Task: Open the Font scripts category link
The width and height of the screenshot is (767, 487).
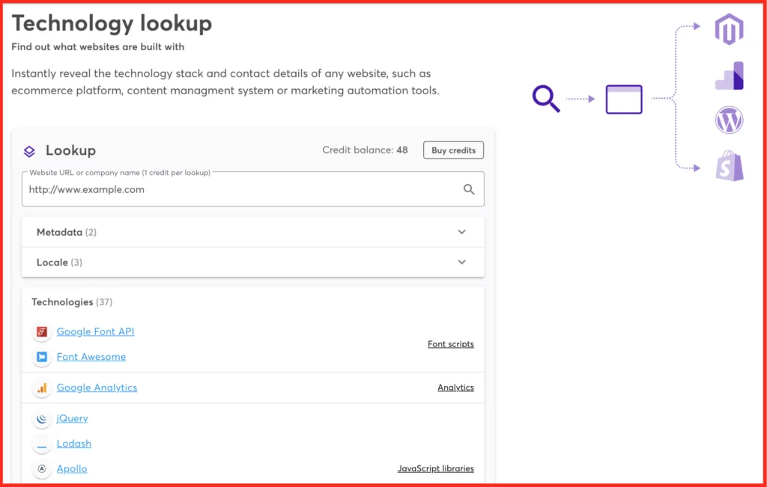Action: coord(451,344)
